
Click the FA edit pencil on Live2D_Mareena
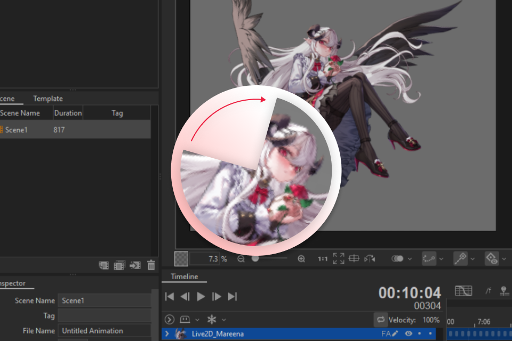point(395,334)
